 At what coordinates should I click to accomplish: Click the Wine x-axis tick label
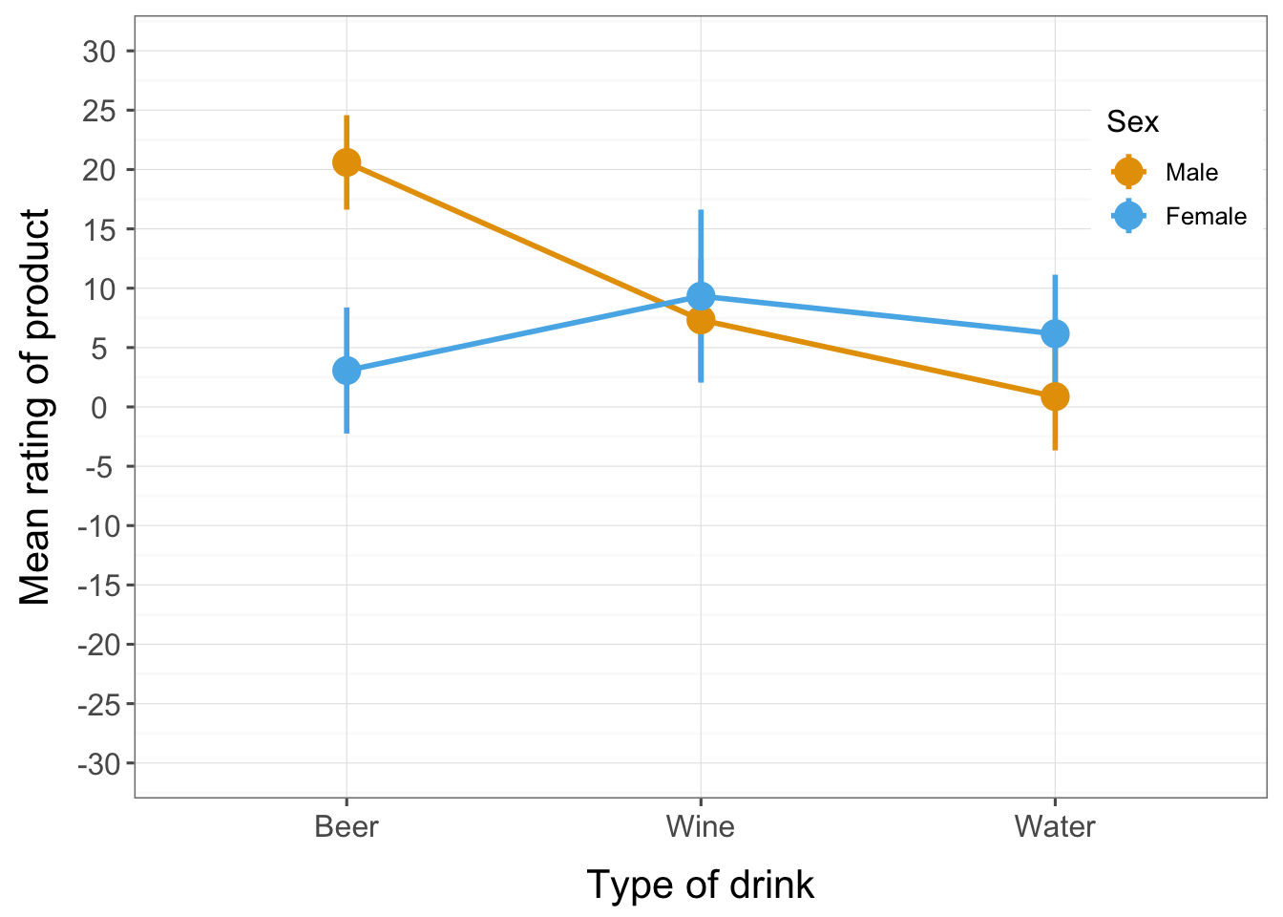pos(701,826)
